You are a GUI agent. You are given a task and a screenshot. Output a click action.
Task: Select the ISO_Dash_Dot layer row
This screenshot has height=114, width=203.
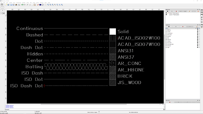(x=183, y=44)
